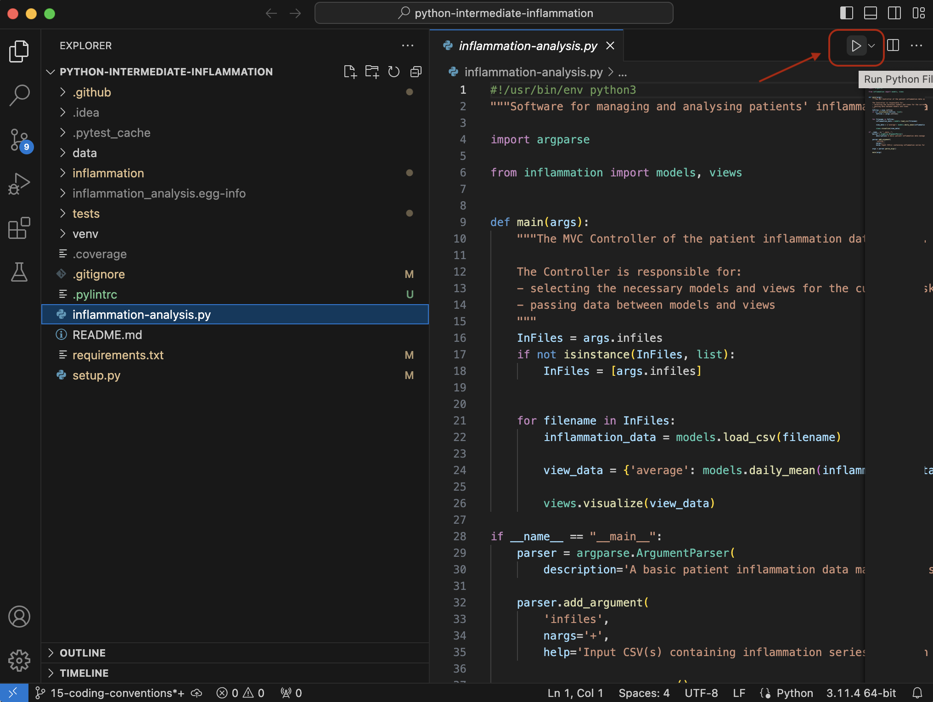Toggle the Primary Side Bar visibility

click(846, 13)
